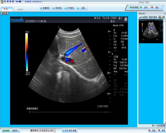Click the 打印报告 (Print Report) button
This screenshot has height=133, width=166.
coord(69,8)
